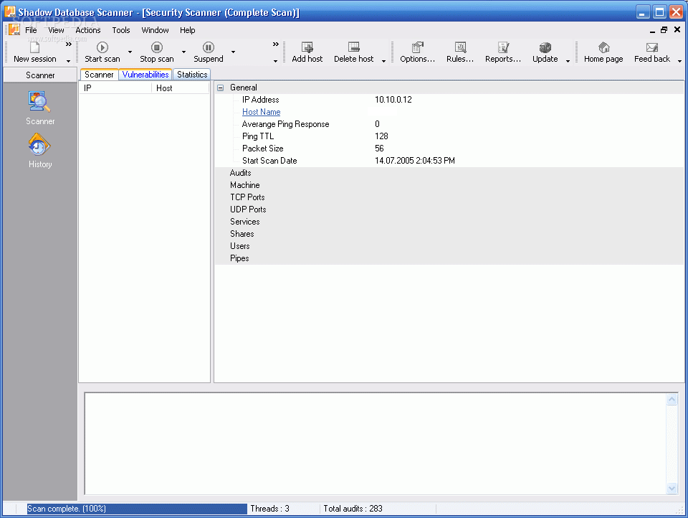Click the Packet Size row
688x518 pixels.
point(449,149)
